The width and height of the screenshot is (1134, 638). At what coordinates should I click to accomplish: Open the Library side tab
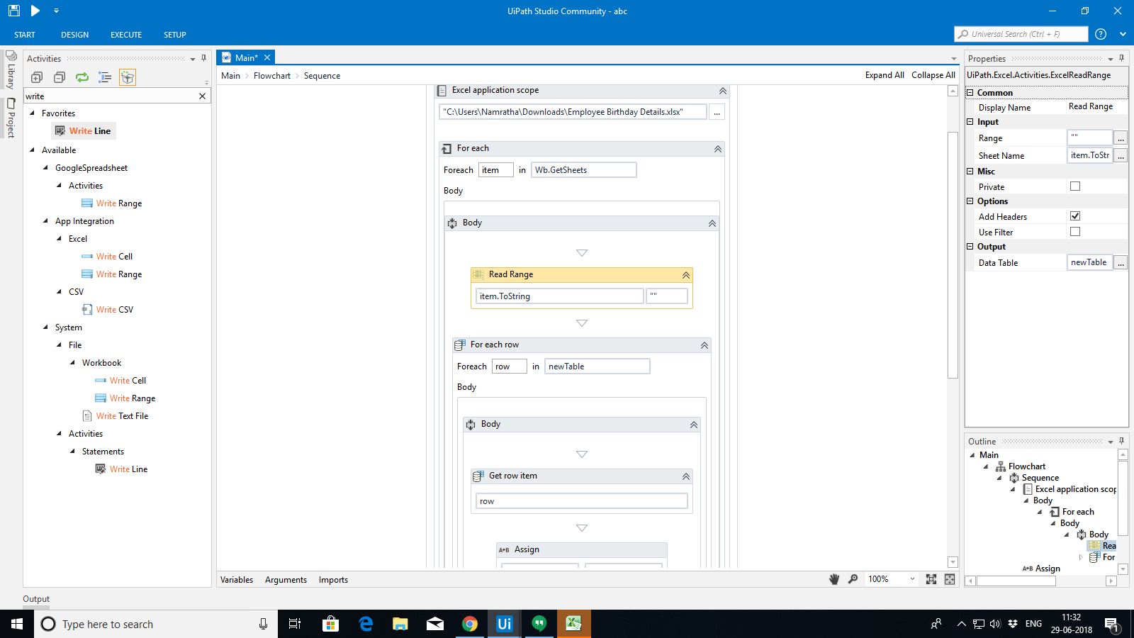point(11,69)
